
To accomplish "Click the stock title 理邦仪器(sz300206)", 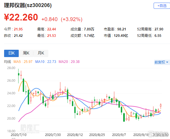I will [28, 5].
